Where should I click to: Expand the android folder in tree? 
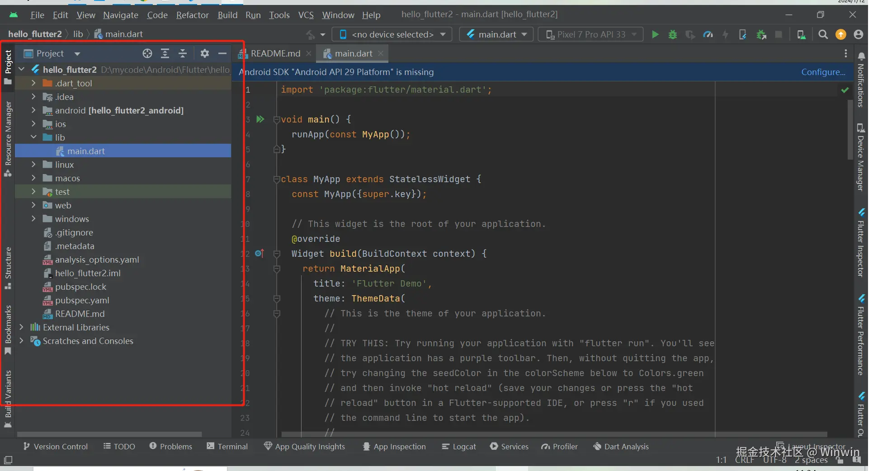pos(33,110)
